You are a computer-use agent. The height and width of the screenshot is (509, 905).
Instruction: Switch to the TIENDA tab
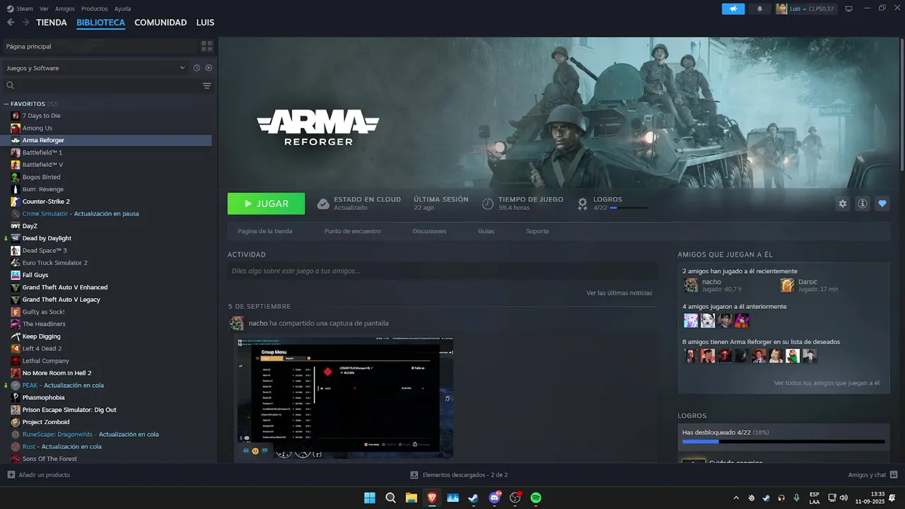52,23
